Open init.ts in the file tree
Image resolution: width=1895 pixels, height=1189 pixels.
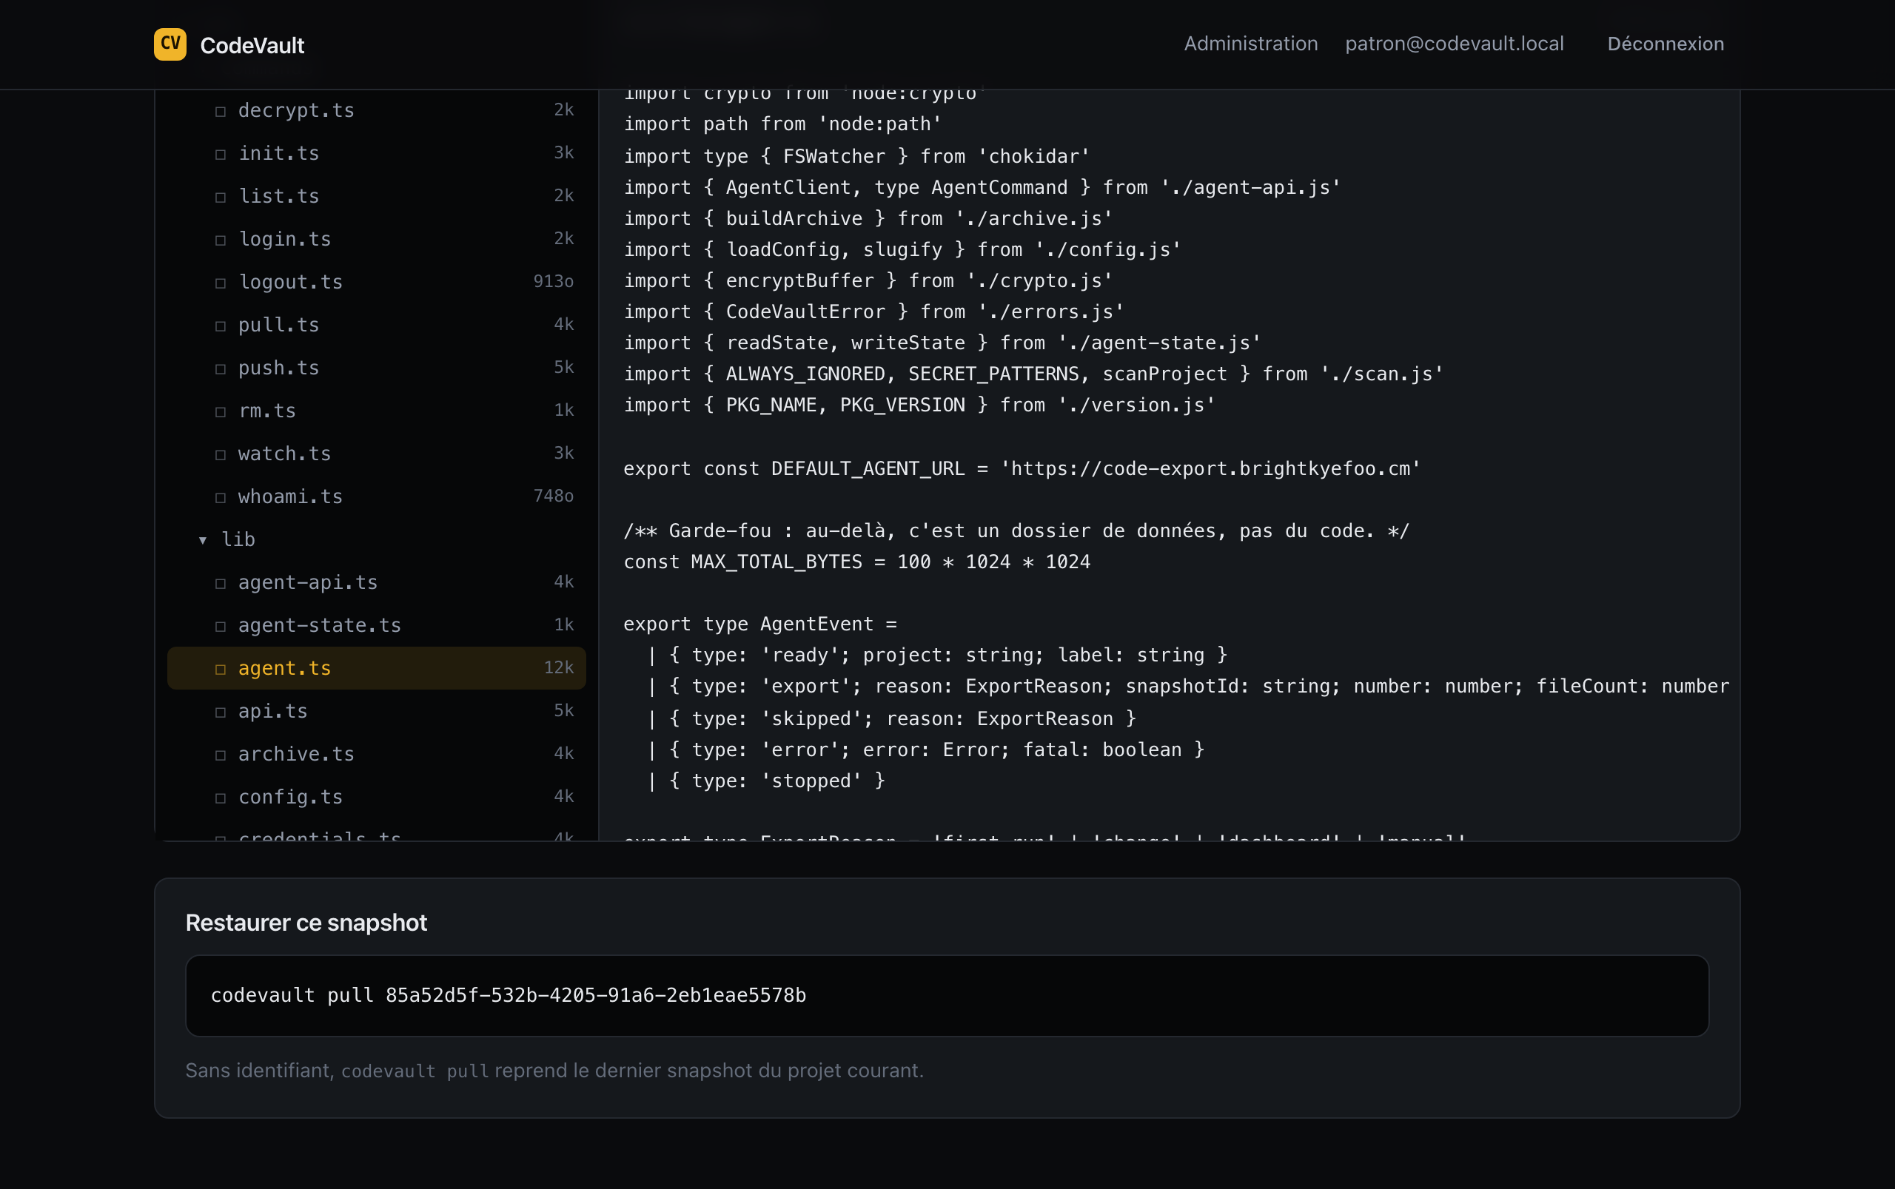377,153
